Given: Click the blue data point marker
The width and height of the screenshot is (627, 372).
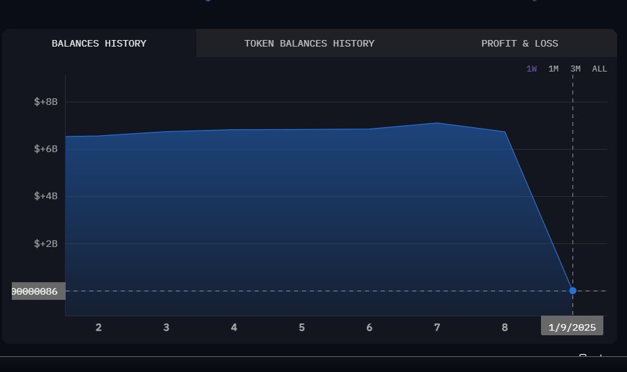Looking at the screenshot, I should coord(573,291).
